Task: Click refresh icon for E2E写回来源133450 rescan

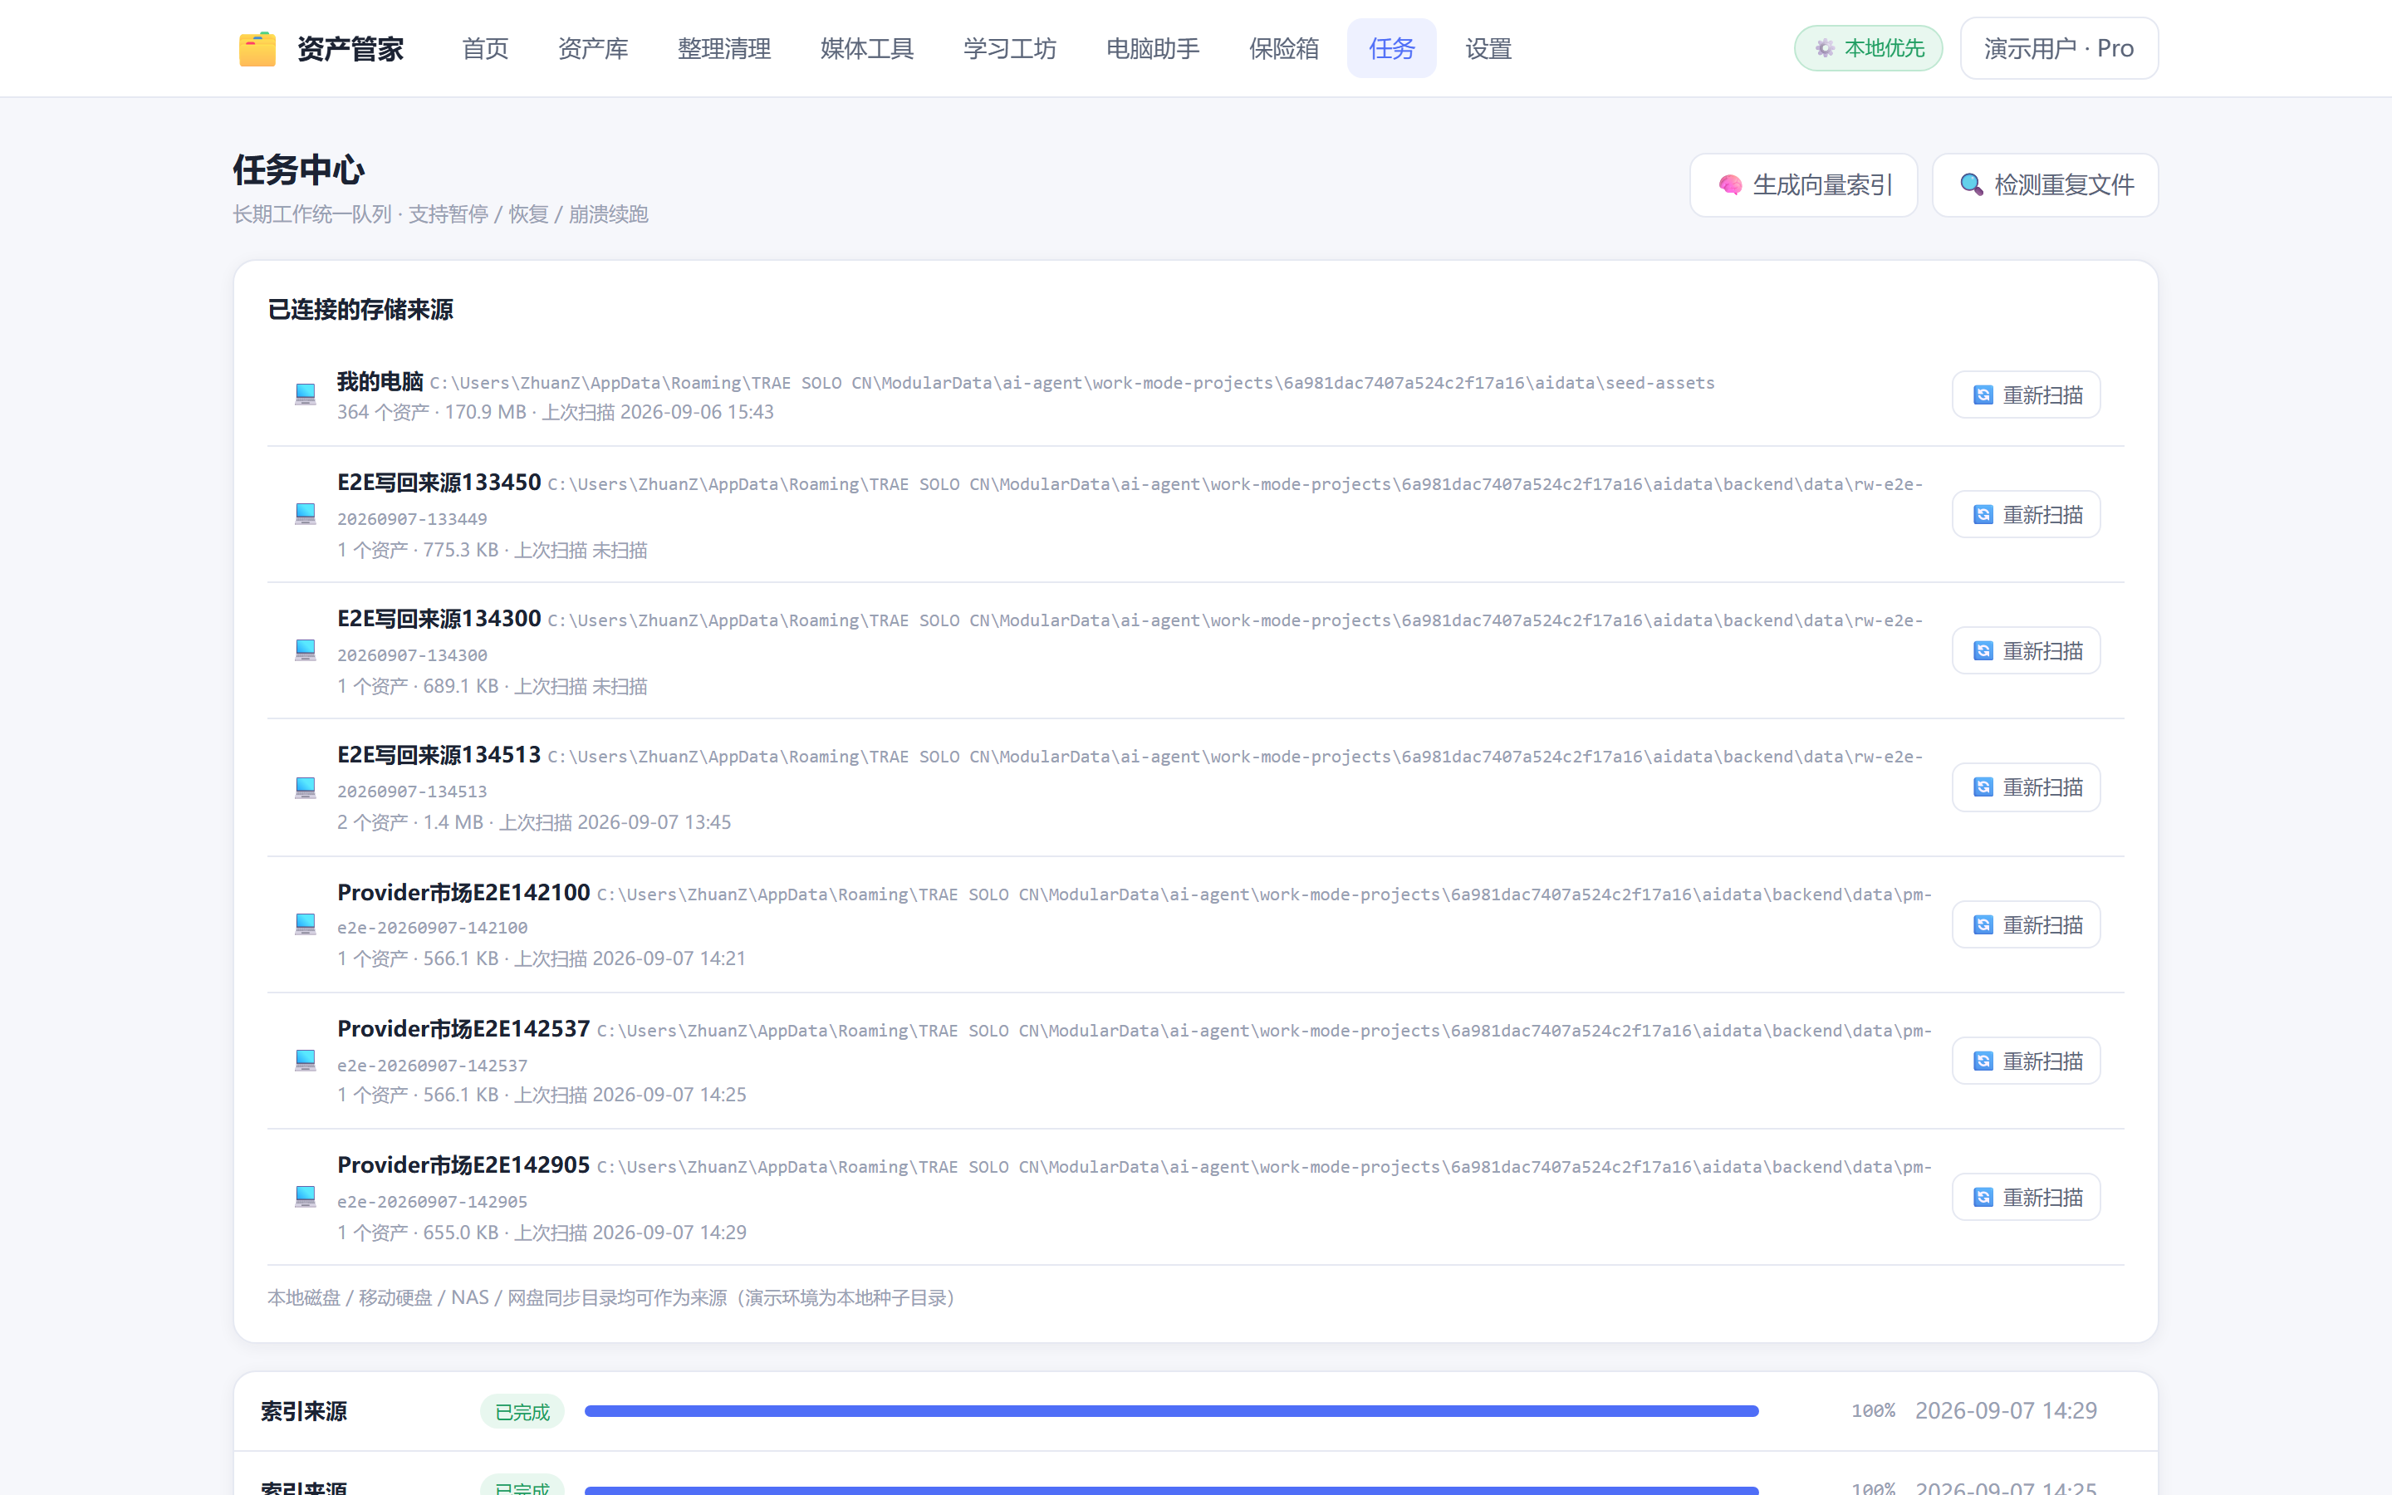Action: point(1983,515)
